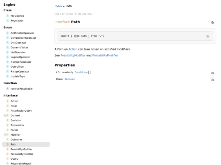Open the Action link in description
This screenshot has height=165, width=221.
click(73, 49)
